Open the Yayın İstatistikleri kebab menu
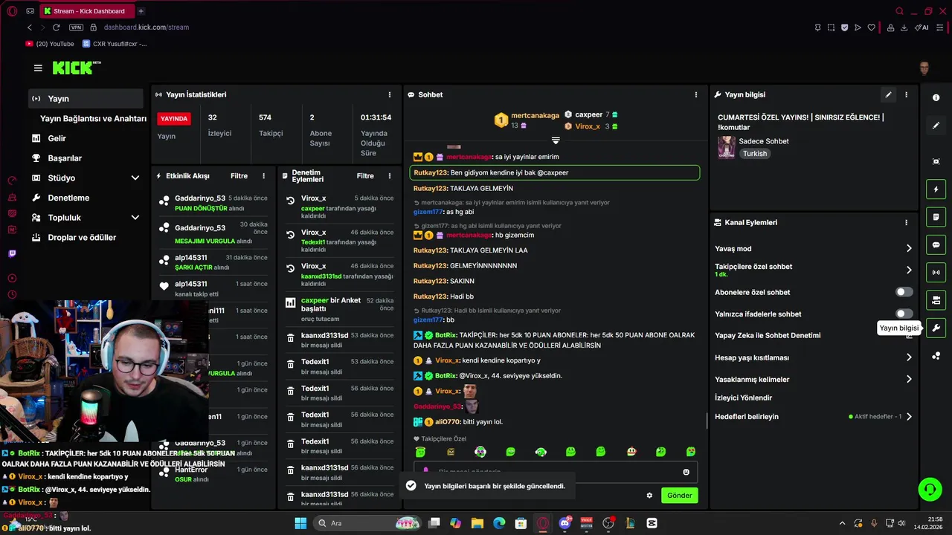Screen dimensions: 952x535 click(389, 94)
